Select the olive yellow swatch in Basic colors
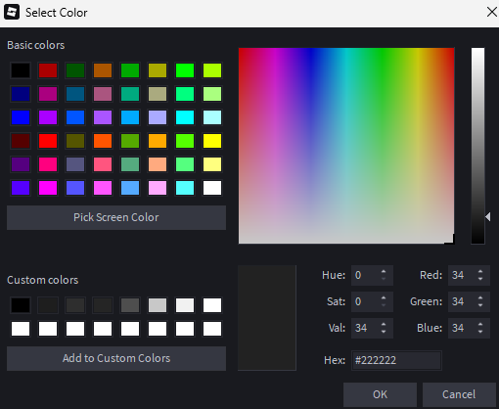The height and width of the screenshot is (409, 499). point(158,70)
